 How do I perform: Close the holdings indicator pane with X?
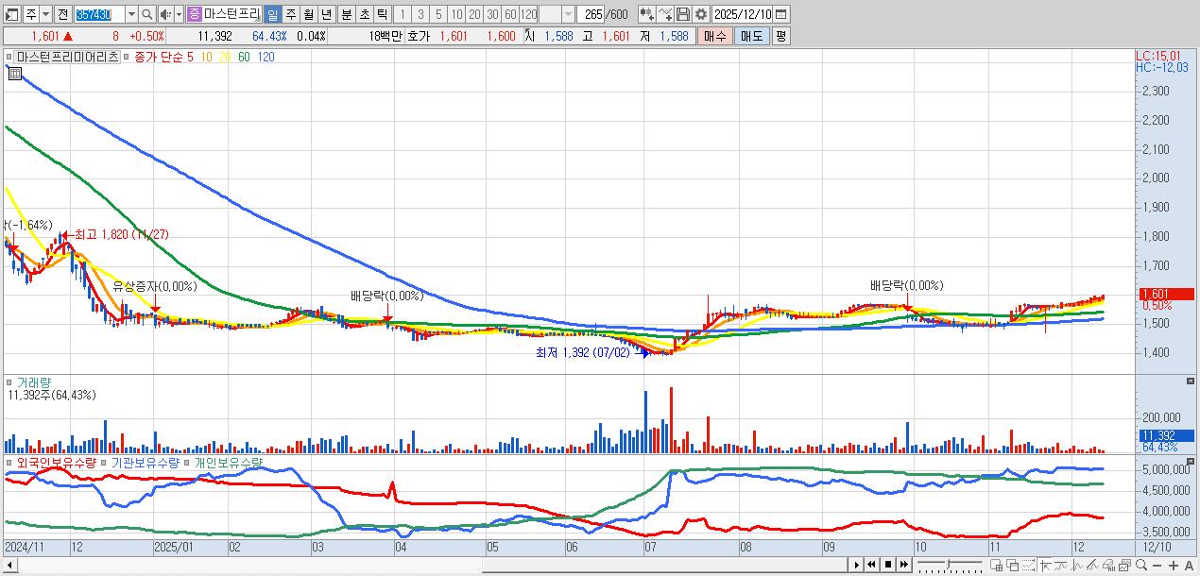coord(1191,461)
